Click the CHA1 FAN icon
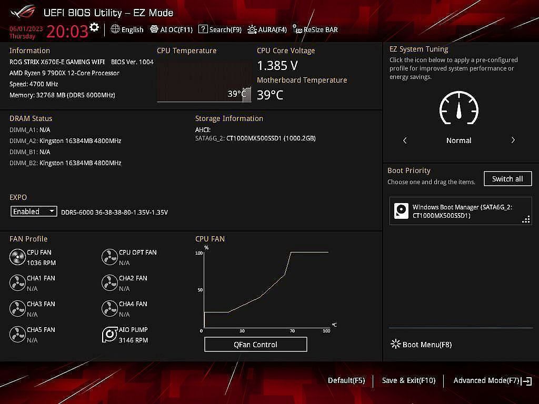539x404 pixels. pos(17,282)
